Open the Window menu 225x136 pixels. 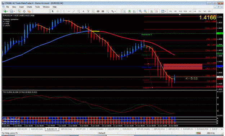[x=46, y=7]
